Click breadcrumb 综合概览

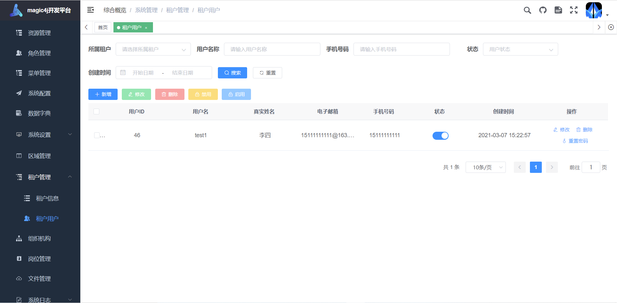(x=115, y=10)
